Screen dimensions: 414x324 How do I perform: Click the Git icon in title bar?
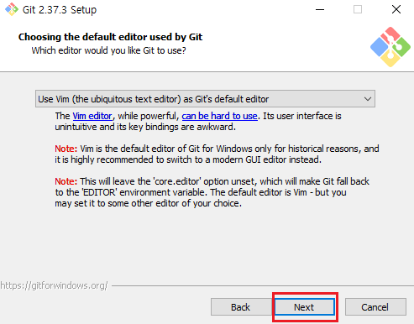pyautogui.click(x=12, y=9)
